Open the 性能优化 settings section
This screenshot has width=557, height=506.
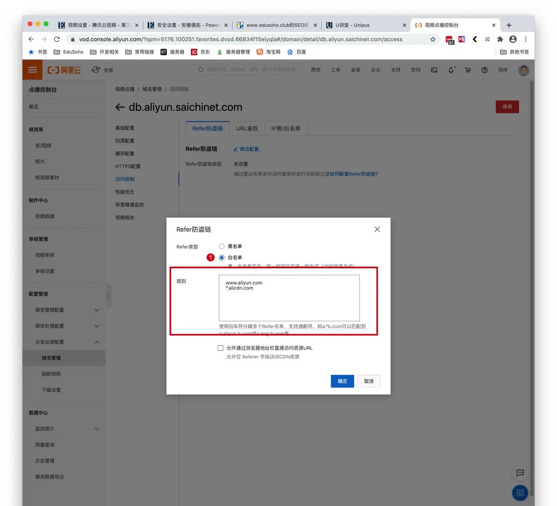coord(125,192)
